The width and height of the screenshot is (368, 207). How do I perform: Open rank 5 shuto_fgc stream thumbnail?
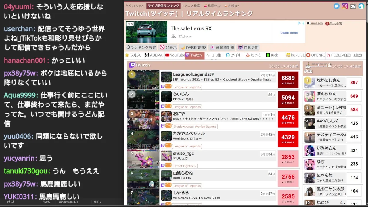(143, 158)
